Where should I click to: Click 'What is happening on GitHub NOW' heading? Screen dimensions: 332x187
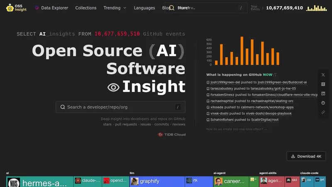[239, 75]
